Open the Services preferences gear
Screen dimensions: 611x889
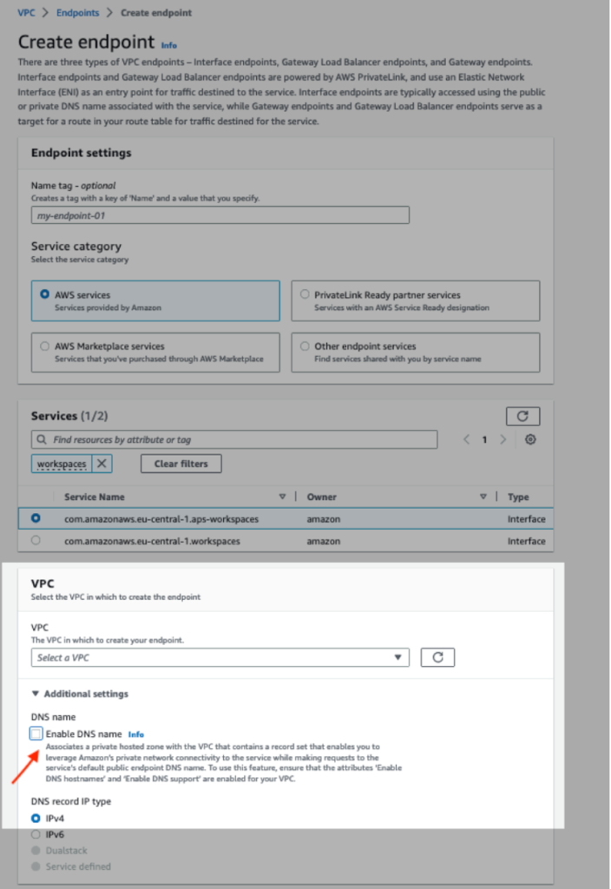[530, 440]
